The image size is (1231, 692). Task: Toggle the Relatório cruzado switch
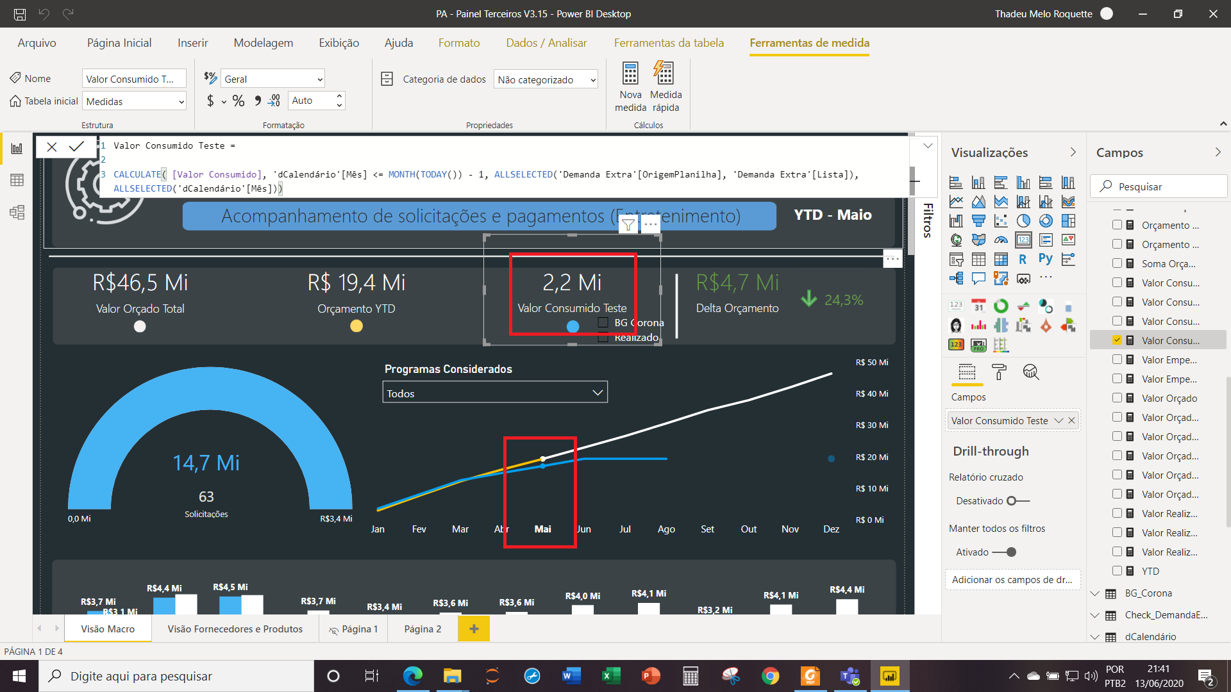click(1018, 501)
